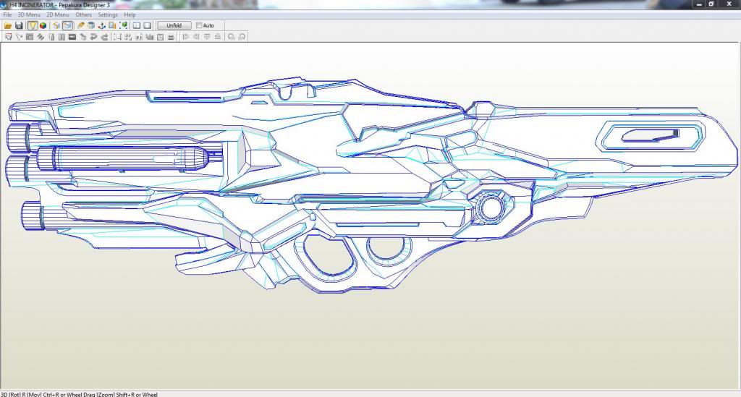The height and width of the screenshot is (397, 741).
Task: Click the undo arrow icon
Action: (93, 37)
